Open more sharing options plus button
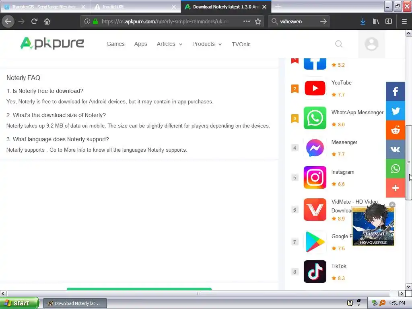412x309 pixels. coord(395,188)
